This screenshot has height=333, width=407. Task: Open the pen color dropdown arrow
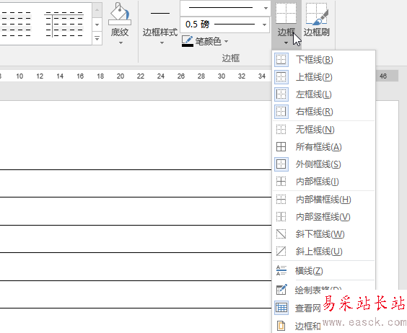pyautogui.click(x=227, y=41)
